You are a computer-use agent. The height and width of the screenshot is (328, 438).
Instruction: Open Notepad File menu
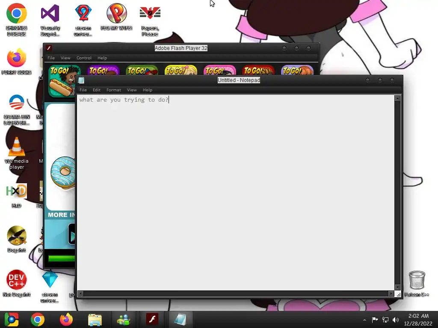(x=83, y=90)
